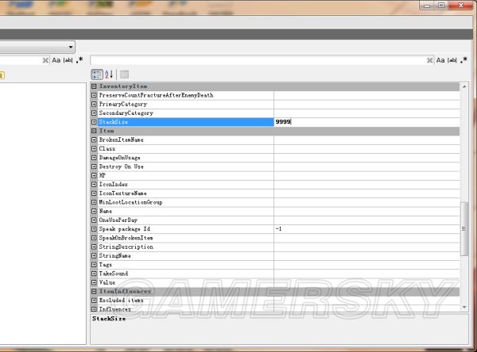477x352 pixels.
Task: Expand the PrimaryCategory property
Action: (x=94, y=104)
